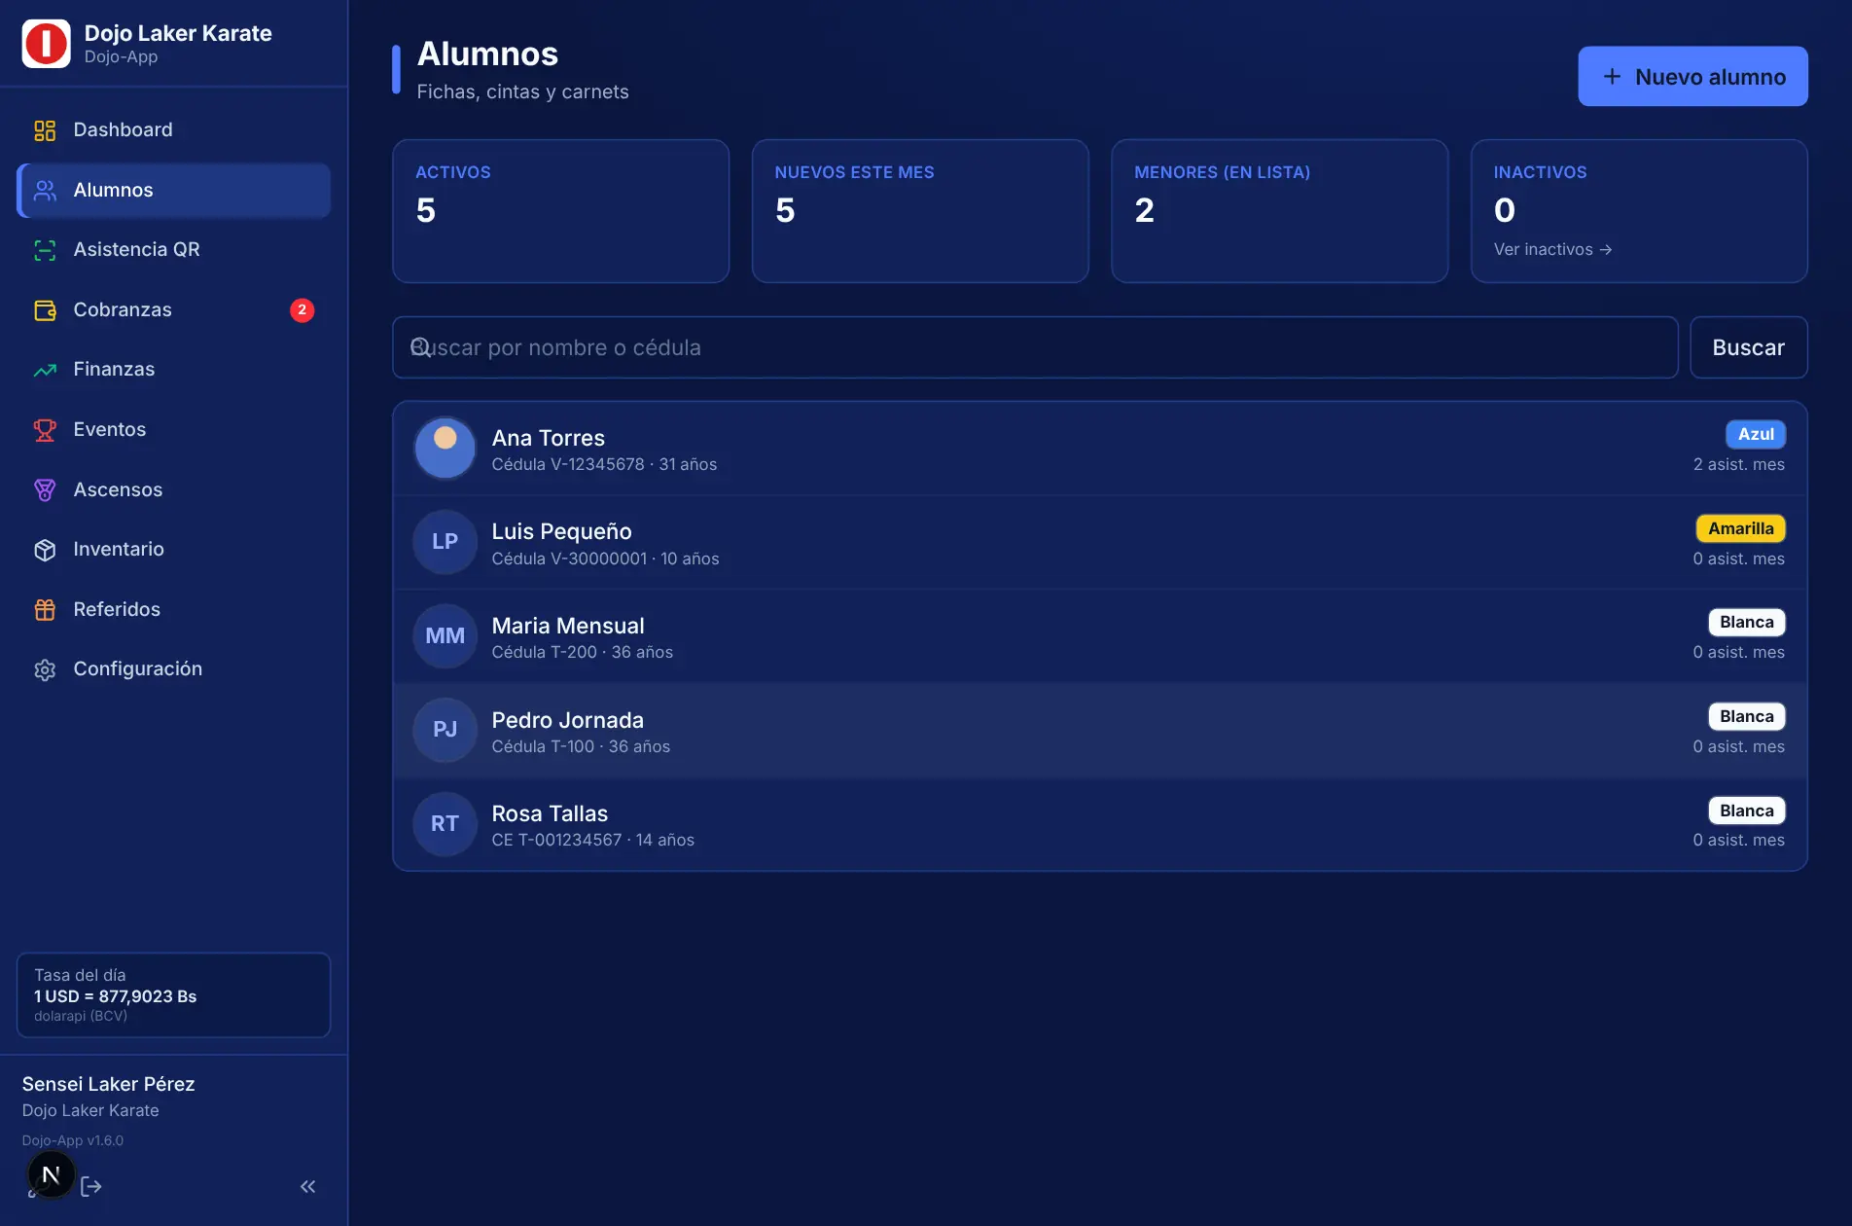The width and height of the screenshot is (1852, 1226).
Task: Click the Menores (en lista) stat card
Action: (1279, 211)
